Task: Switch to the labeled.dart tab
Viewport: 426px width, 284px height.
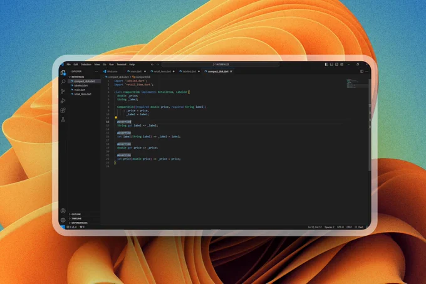Action: pos(189,71)
